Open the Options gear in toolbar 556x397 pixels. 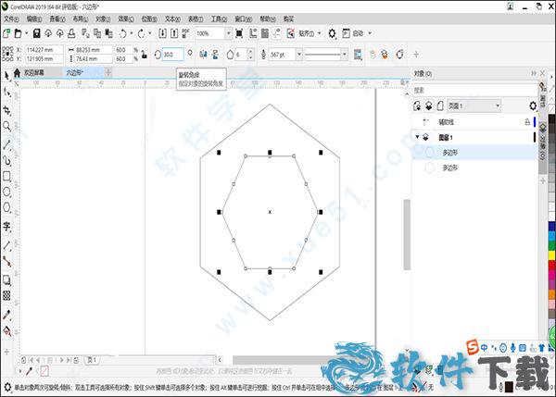334,33
